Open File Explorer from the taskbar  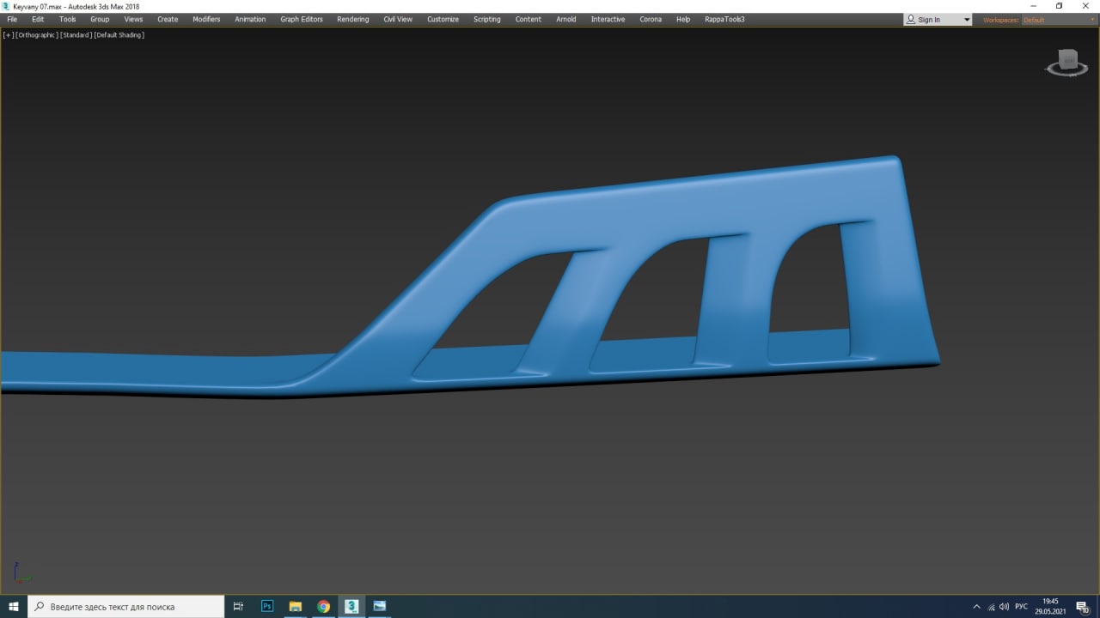295,606
